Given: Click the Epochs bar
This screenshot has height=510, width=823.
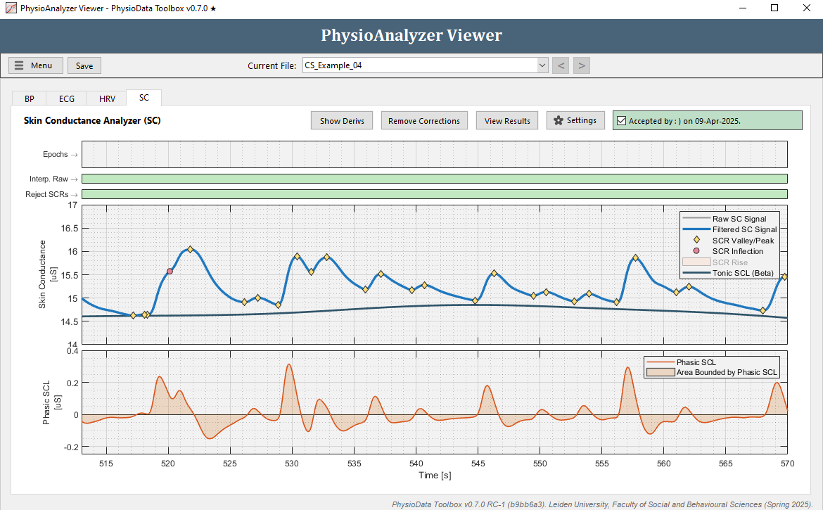Looking at the screenshot, I should pos(435,154).
